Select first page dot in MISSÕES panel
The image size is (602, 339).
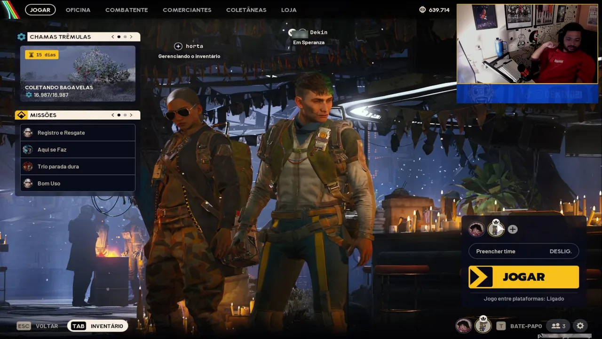pos(119,115)
